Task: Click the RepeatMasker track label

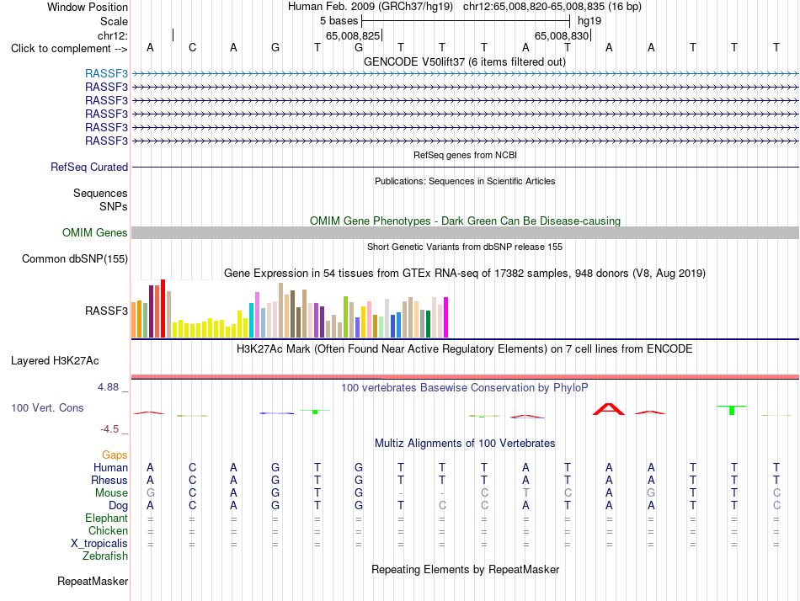Action: pyautogui.click(x=93, y=581)
